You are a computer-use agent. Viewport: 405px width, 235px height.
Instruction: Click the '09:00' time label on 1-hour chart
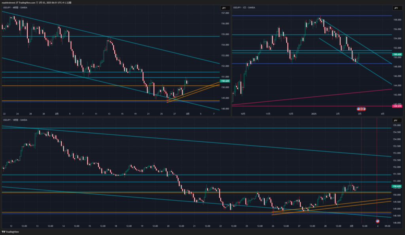(x=388, y=226)
